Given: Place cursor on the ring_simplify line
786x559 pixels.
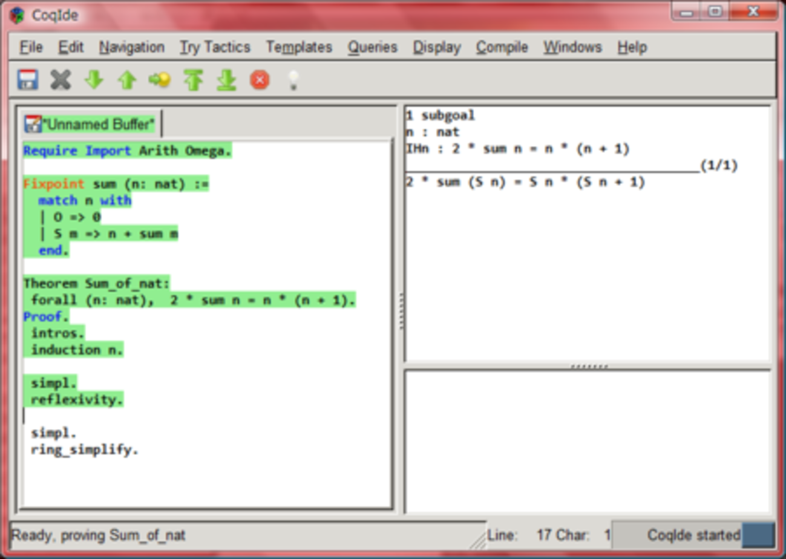Looking at the screenshot, I should pyautogui.click(x=85, y=450).
